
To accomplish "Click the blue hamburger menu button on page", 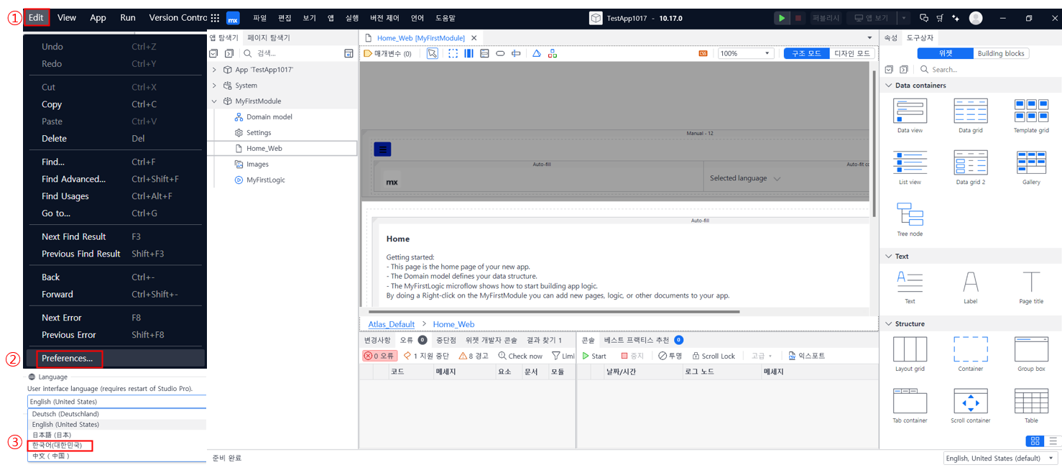I will [383, 149].
